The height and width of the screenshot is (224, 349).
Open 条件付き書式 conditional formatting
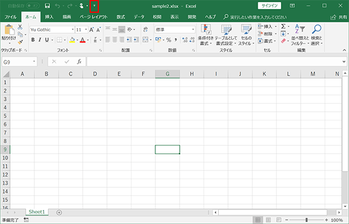point(206,35)
